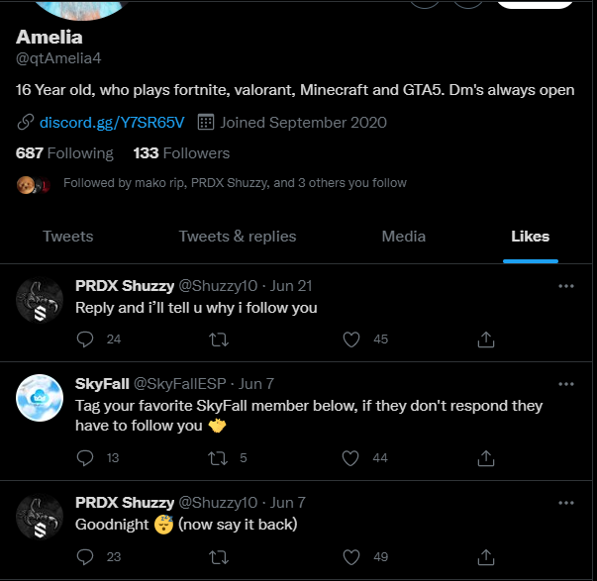Retweet the 'Reply and i'll tell u' tweet
597x581 pixels.
218,339
